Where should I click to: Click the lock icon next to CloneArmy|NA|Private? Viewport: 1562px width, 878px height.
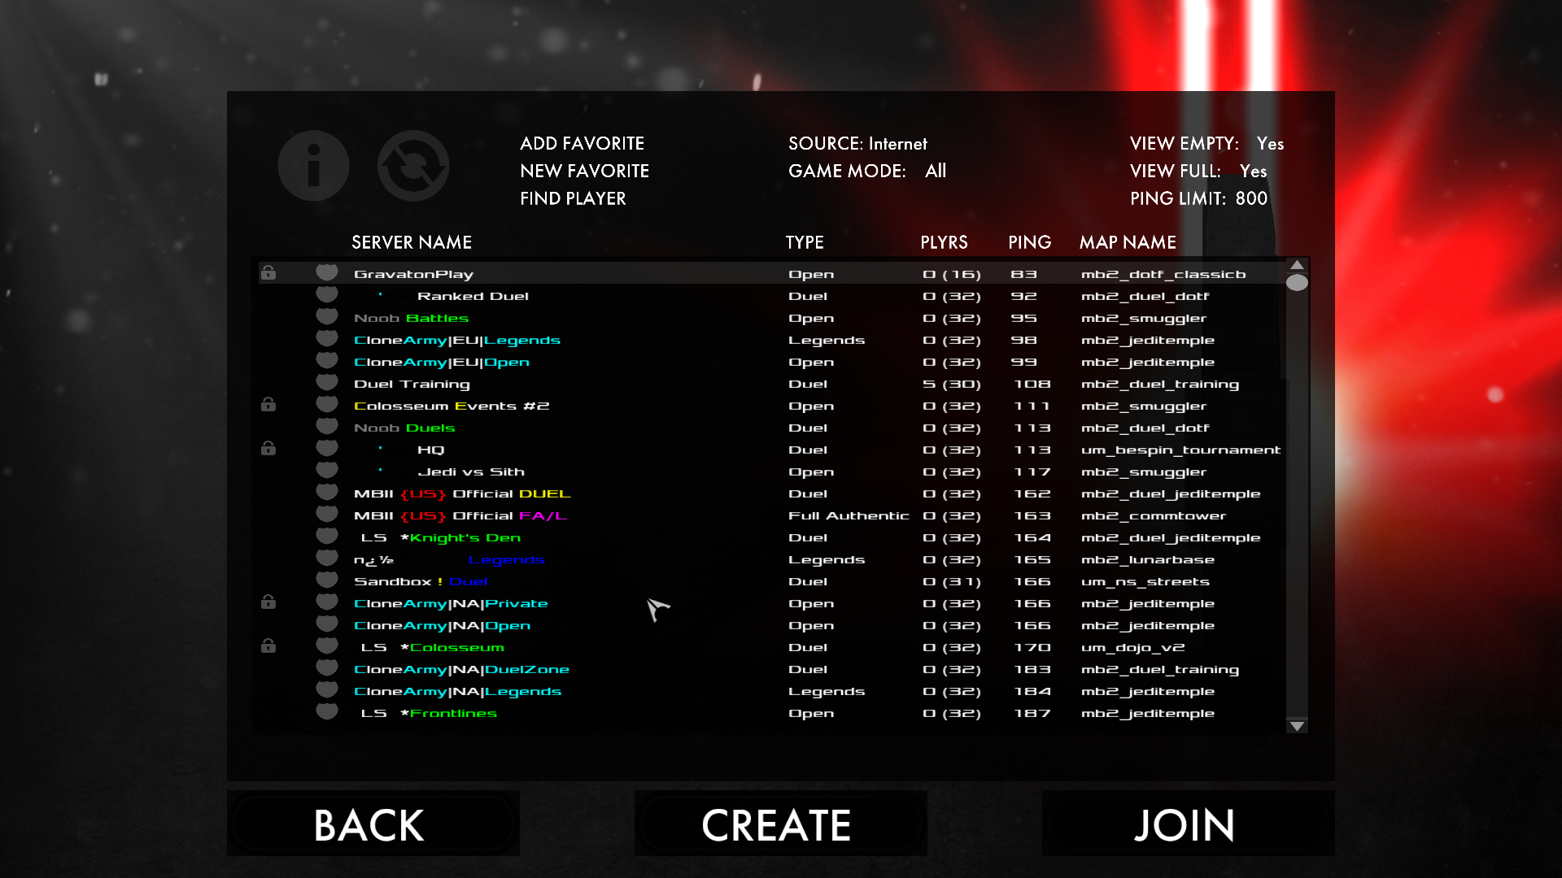tap(268, 602)
